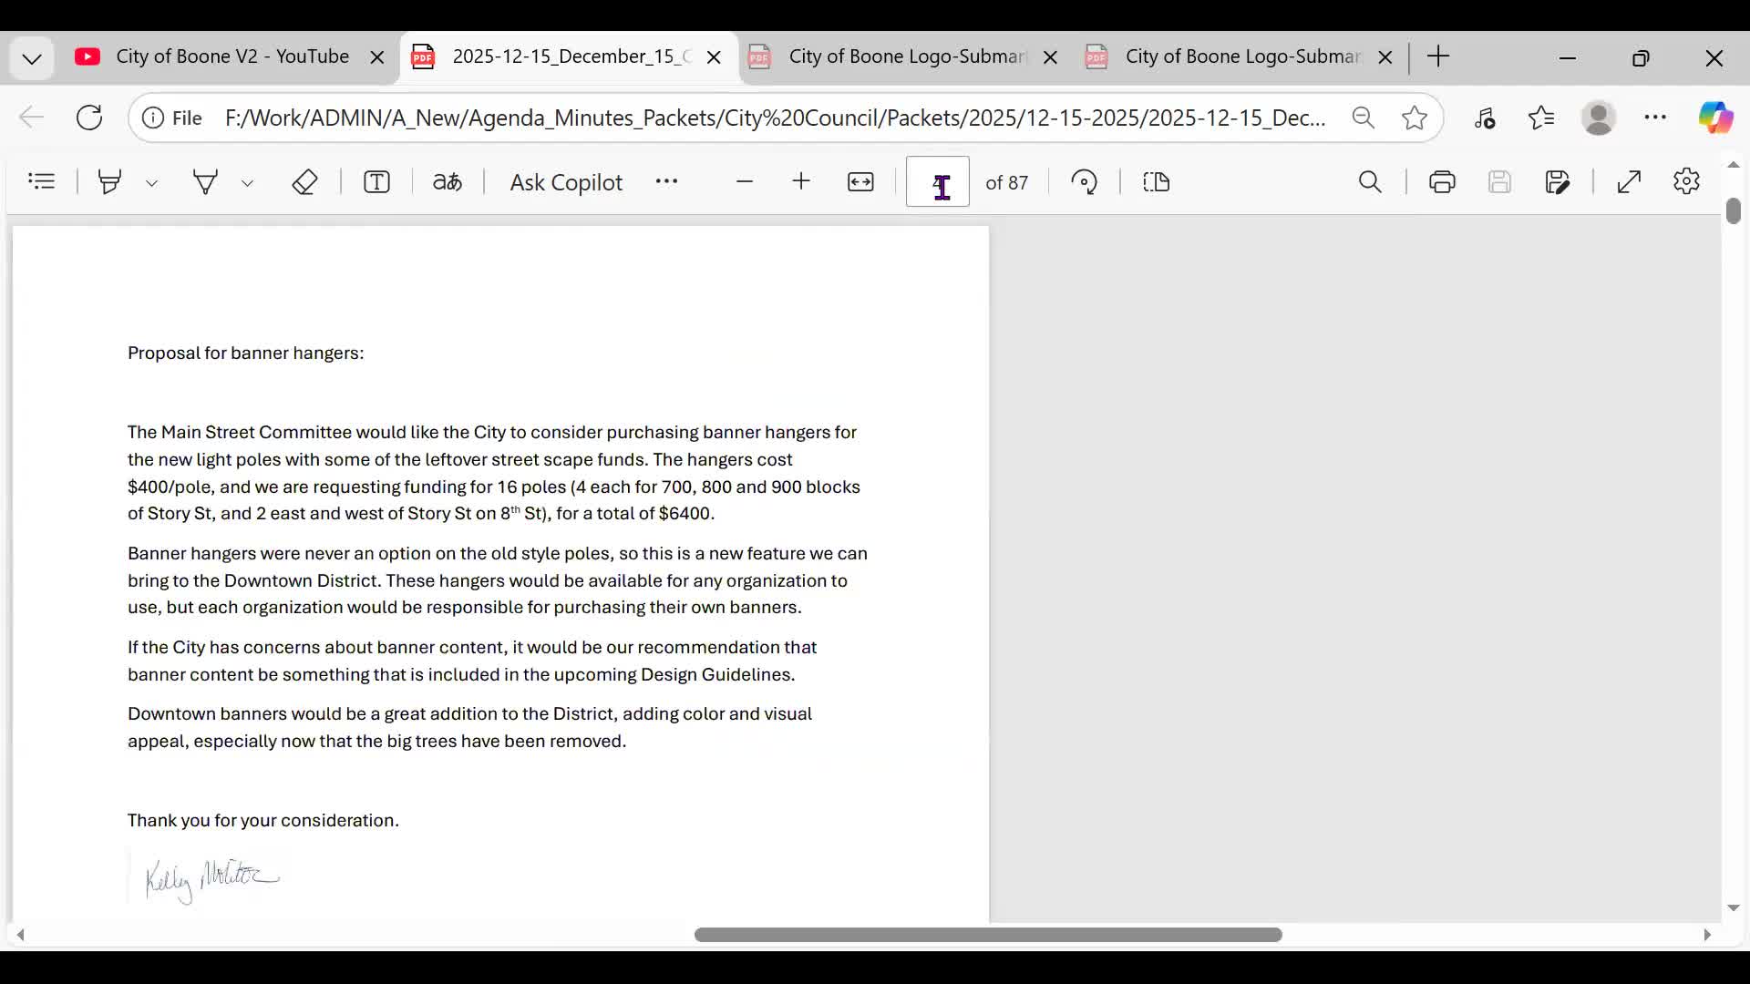
Task: Click the page number input field
Action: (x=937, y=182)
